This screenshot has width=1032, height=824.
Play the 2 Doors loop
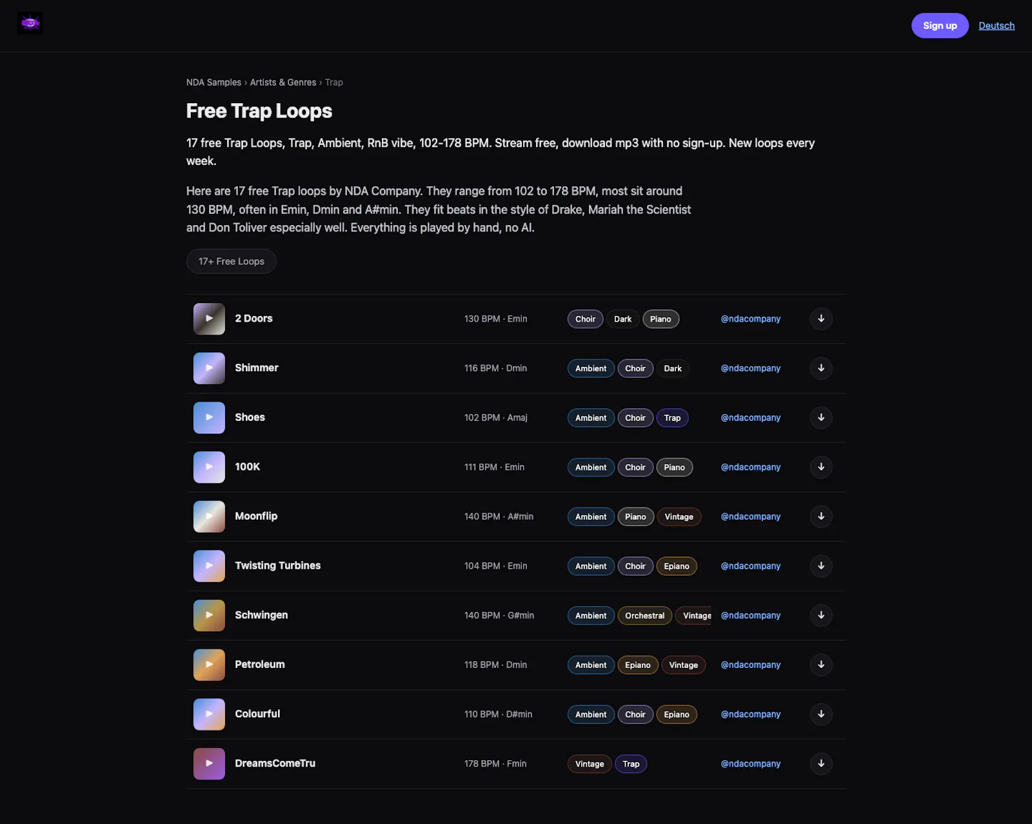tap(209, 319)
